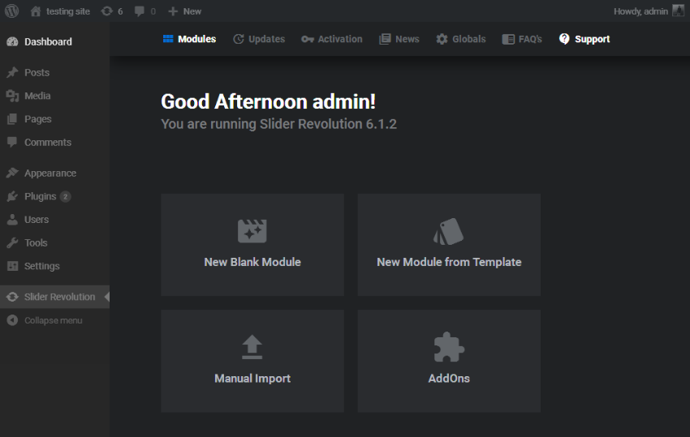
Task: Open Dashboard in the sidebar
Action: click(48, 42)
